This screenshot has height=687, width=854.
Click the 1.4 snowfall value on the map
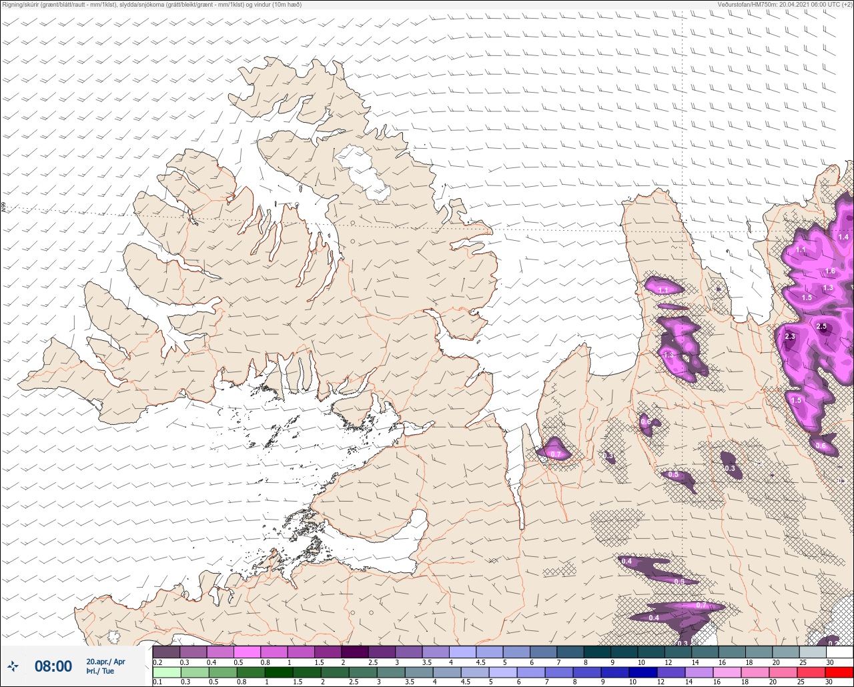843,237
